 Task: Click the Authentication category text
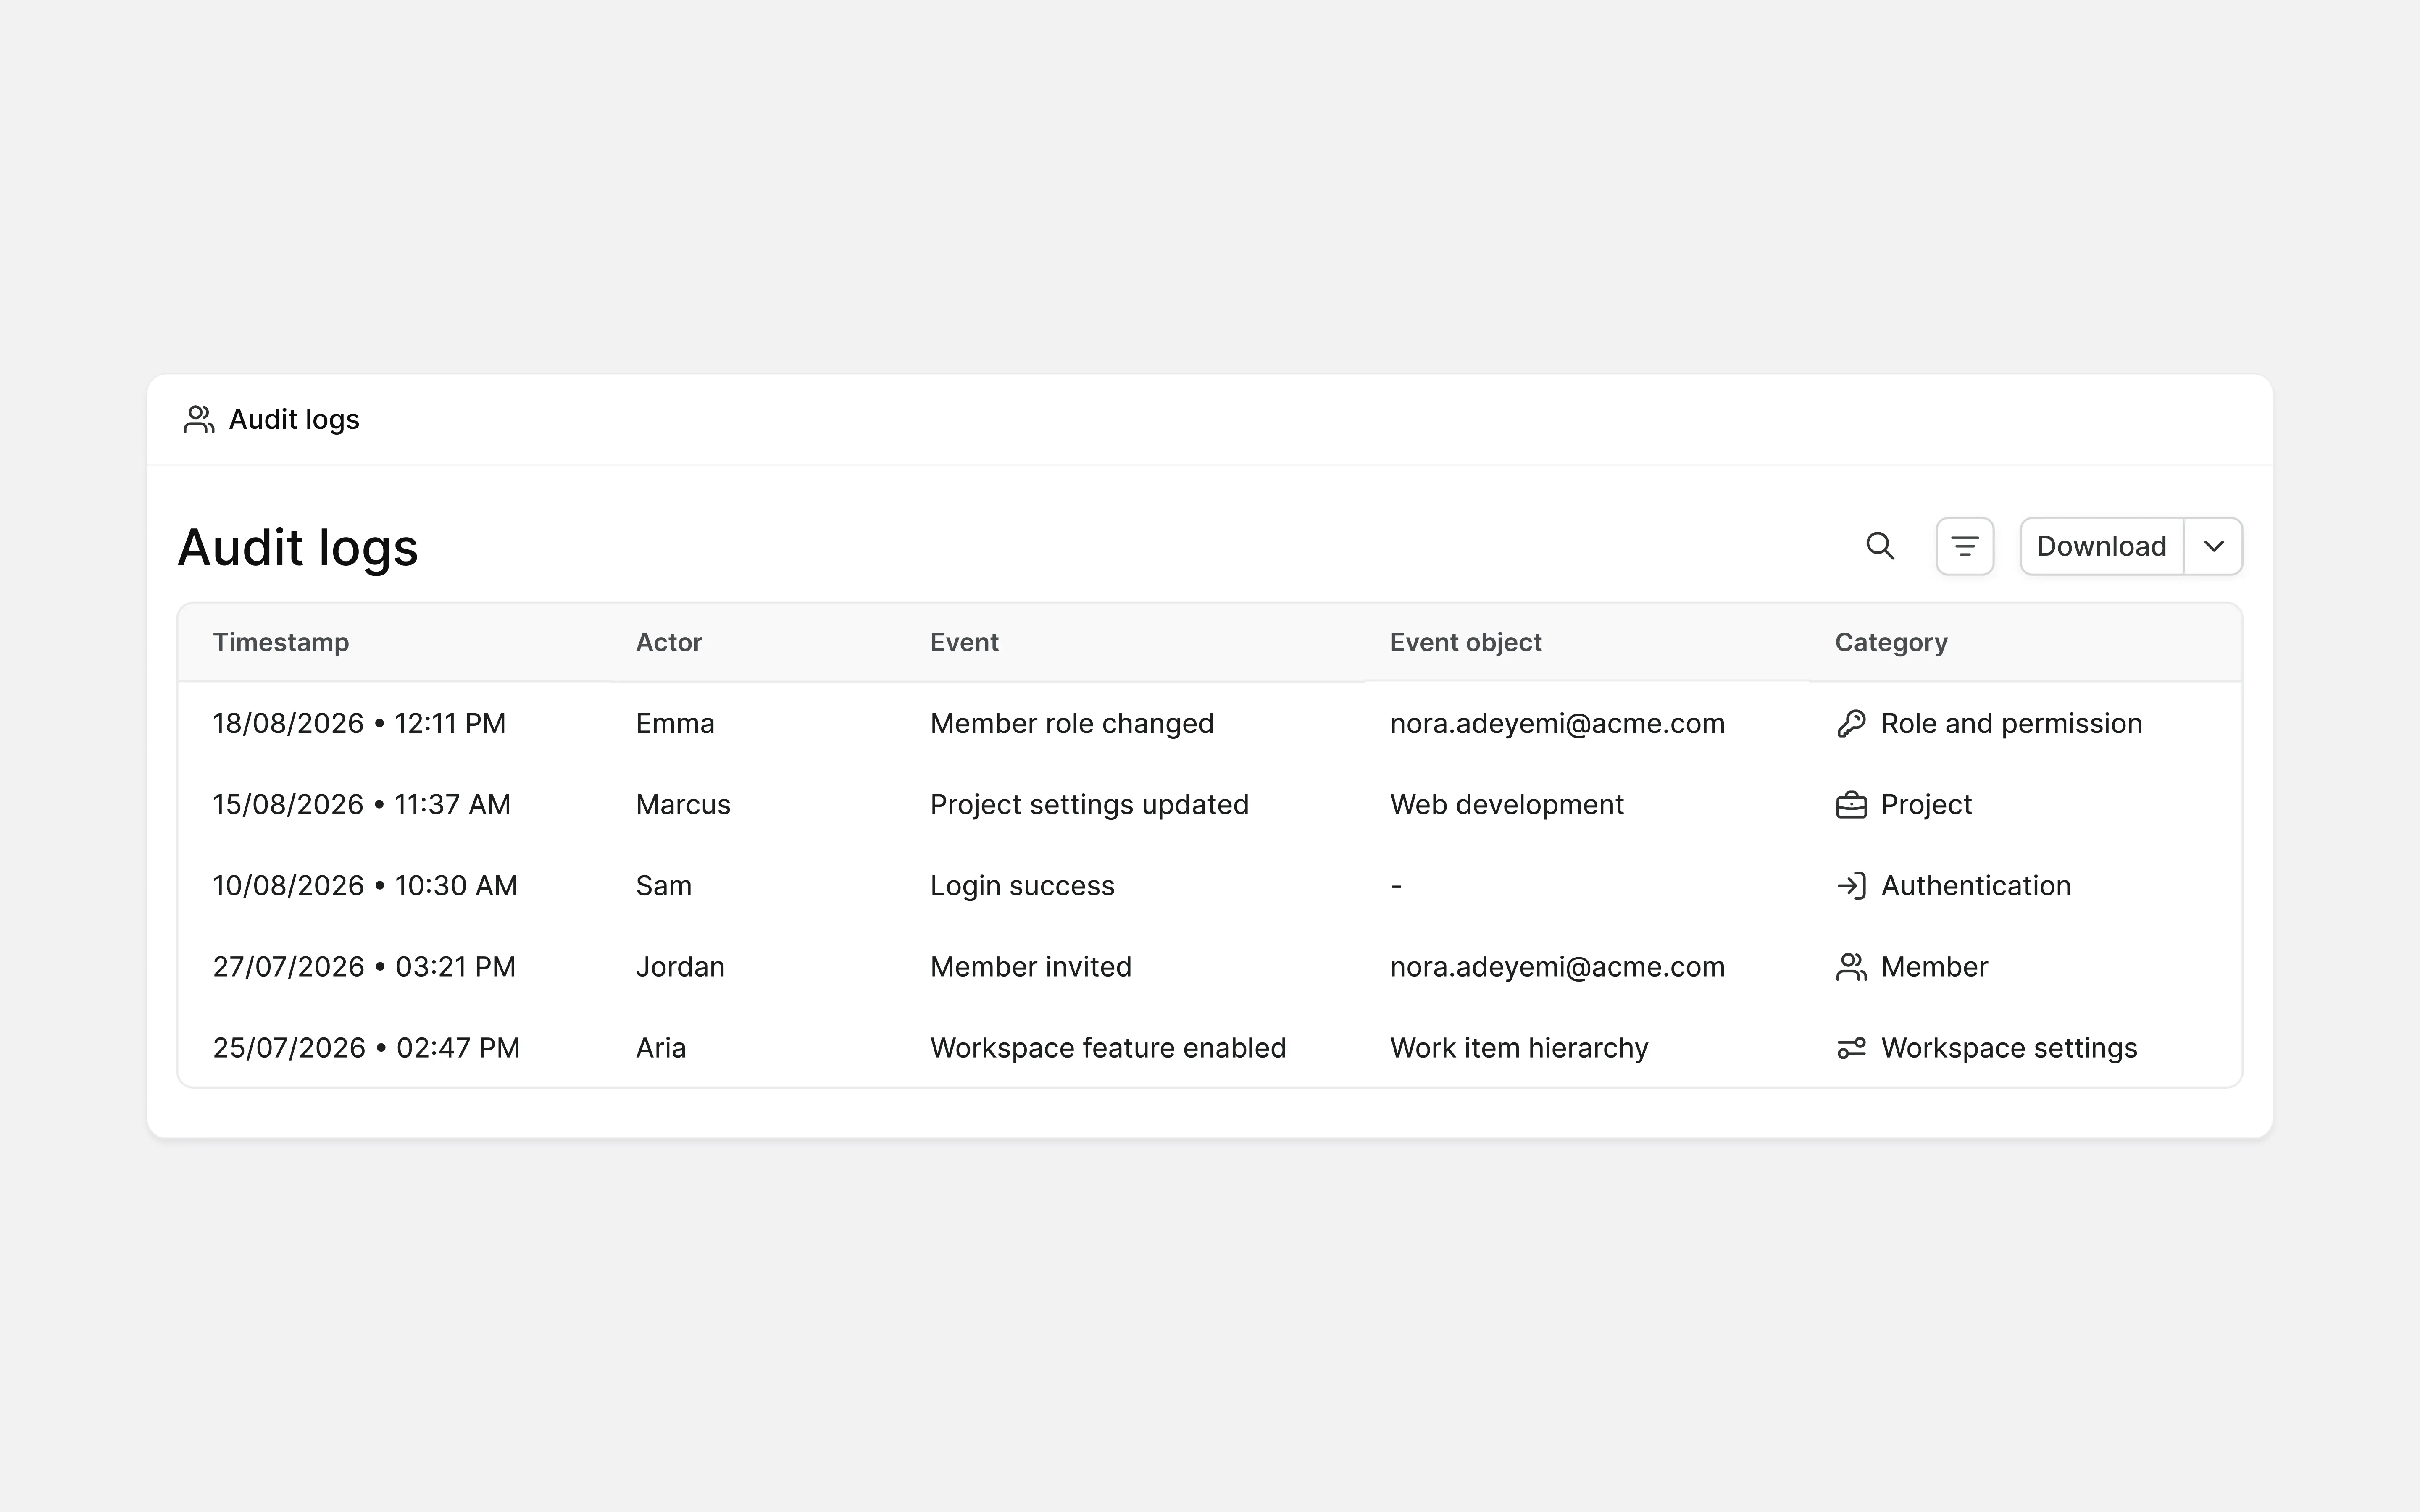[x=1976, y=885]
